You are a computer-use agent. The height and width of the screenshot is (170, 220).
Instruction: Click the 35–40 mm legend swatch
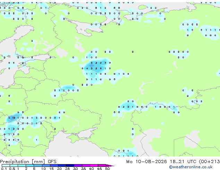[x=86, y=165]
